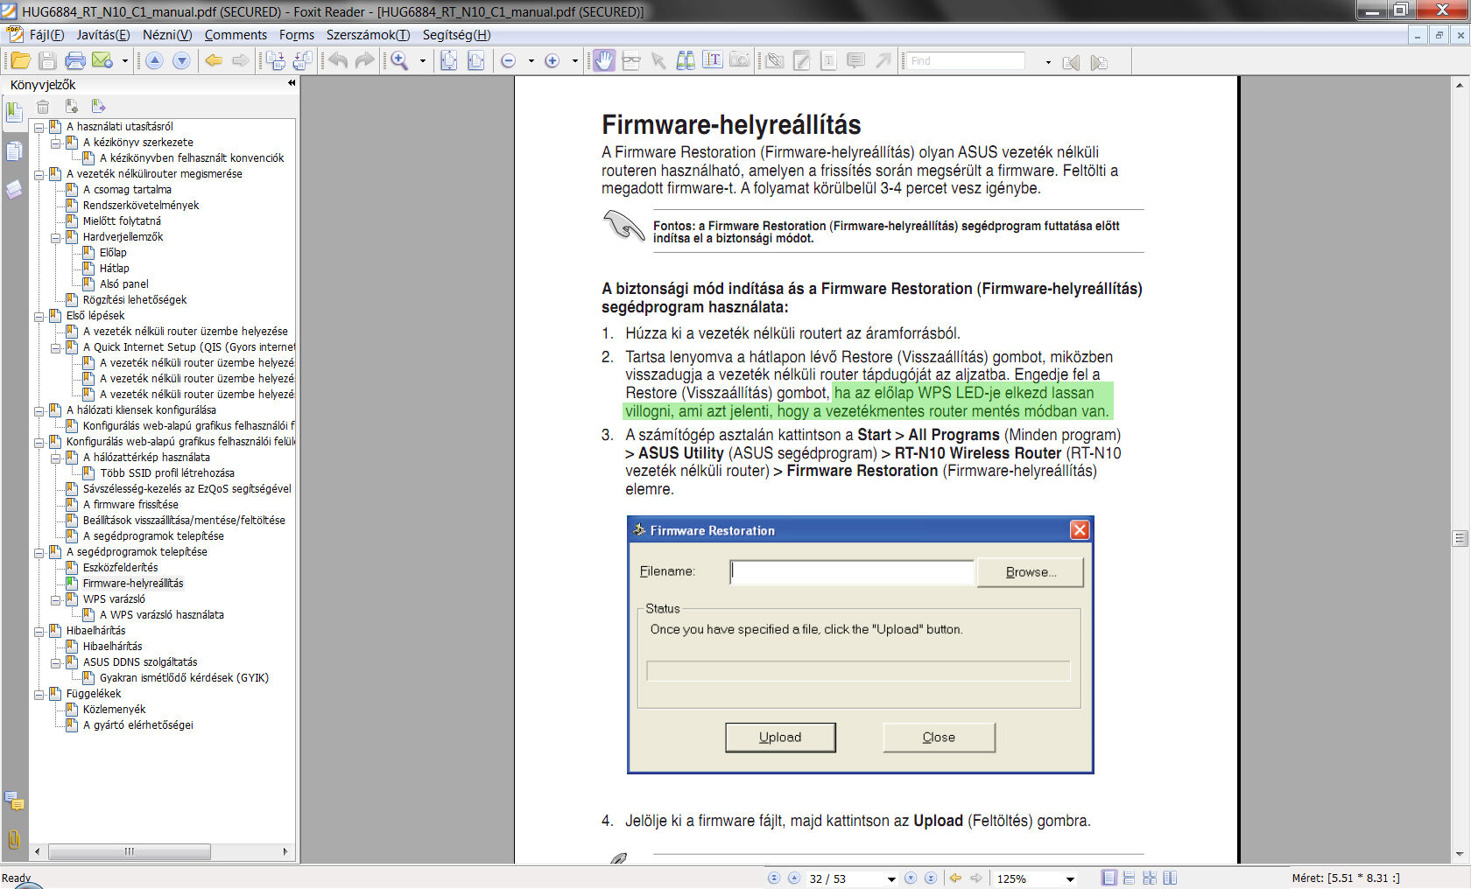Click the Undo toolbar icon
The width and height of the screenshot is (1471, 889).
tap(338, 60)
